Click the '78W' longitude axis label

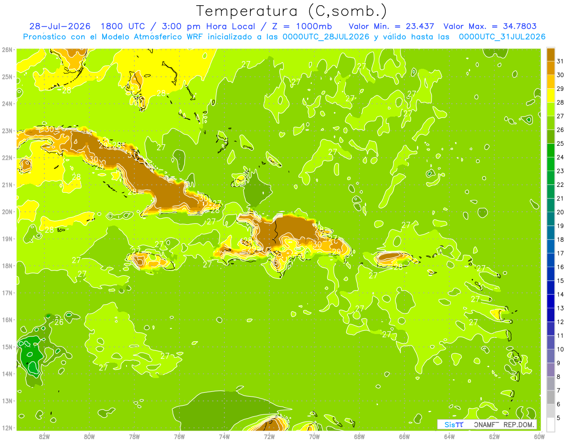pyautogui.click(x=135, y=436)
